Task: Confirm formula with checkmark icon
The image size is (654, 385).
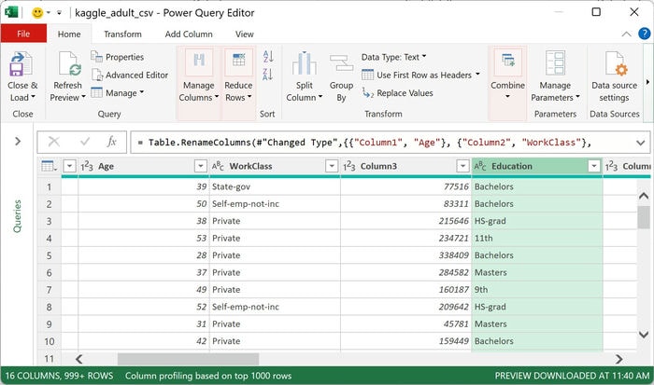Action: [x=85, y=142]
